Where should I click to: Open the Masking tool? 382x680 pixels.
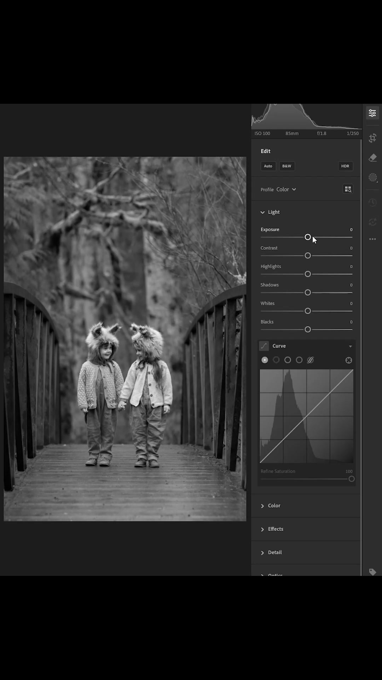click(372, 177)
